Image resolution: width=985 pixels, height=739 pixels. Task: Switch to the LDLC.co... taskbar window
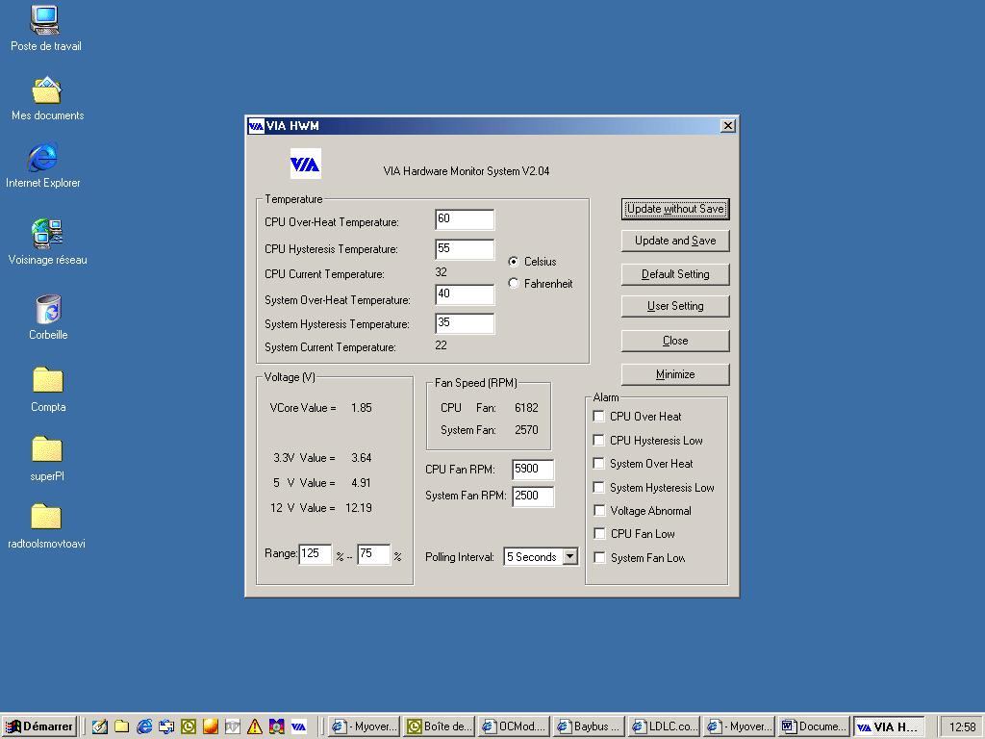(x=664, y=726)
